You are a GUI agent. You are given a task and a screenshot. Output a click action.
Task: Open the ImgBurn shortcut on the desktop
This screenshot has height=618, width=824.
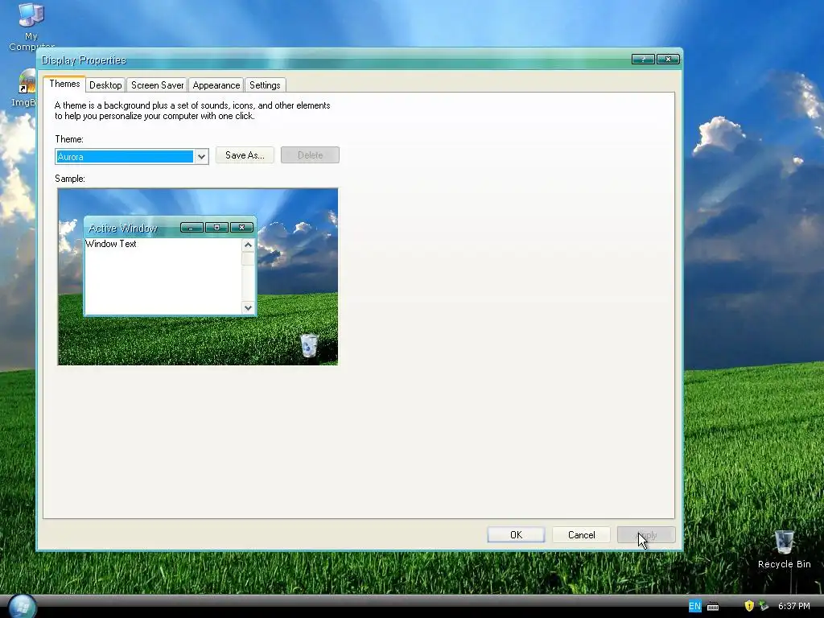tap(23, 89)
